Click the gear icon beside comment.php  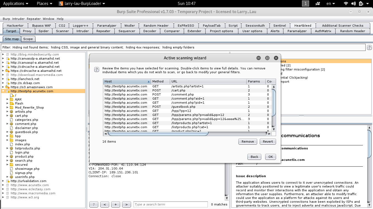tap(12, 124)
